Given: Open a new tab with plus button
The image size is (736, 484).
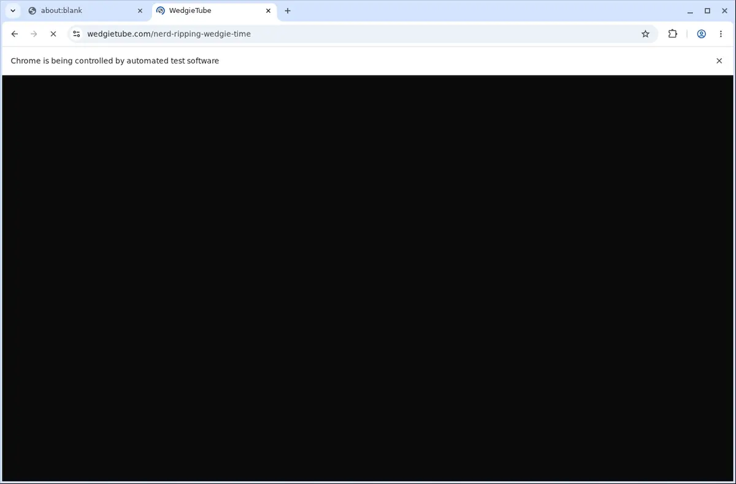Looking at the screenshot, I should point(288,10).
